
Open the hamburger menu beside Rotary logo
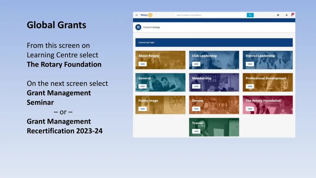(137, 15)
